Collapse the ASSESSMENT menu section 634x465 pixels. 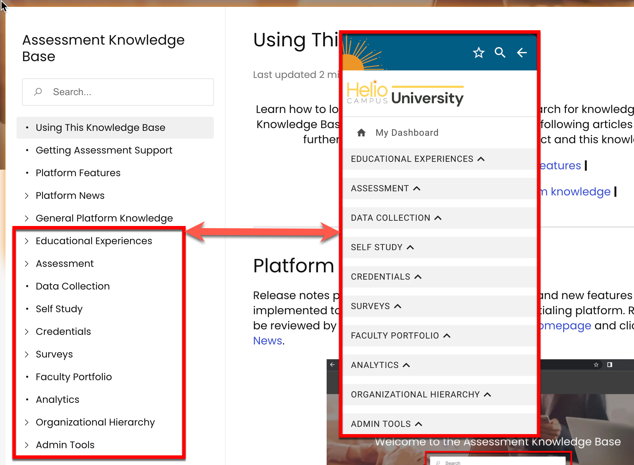[417, 189]
